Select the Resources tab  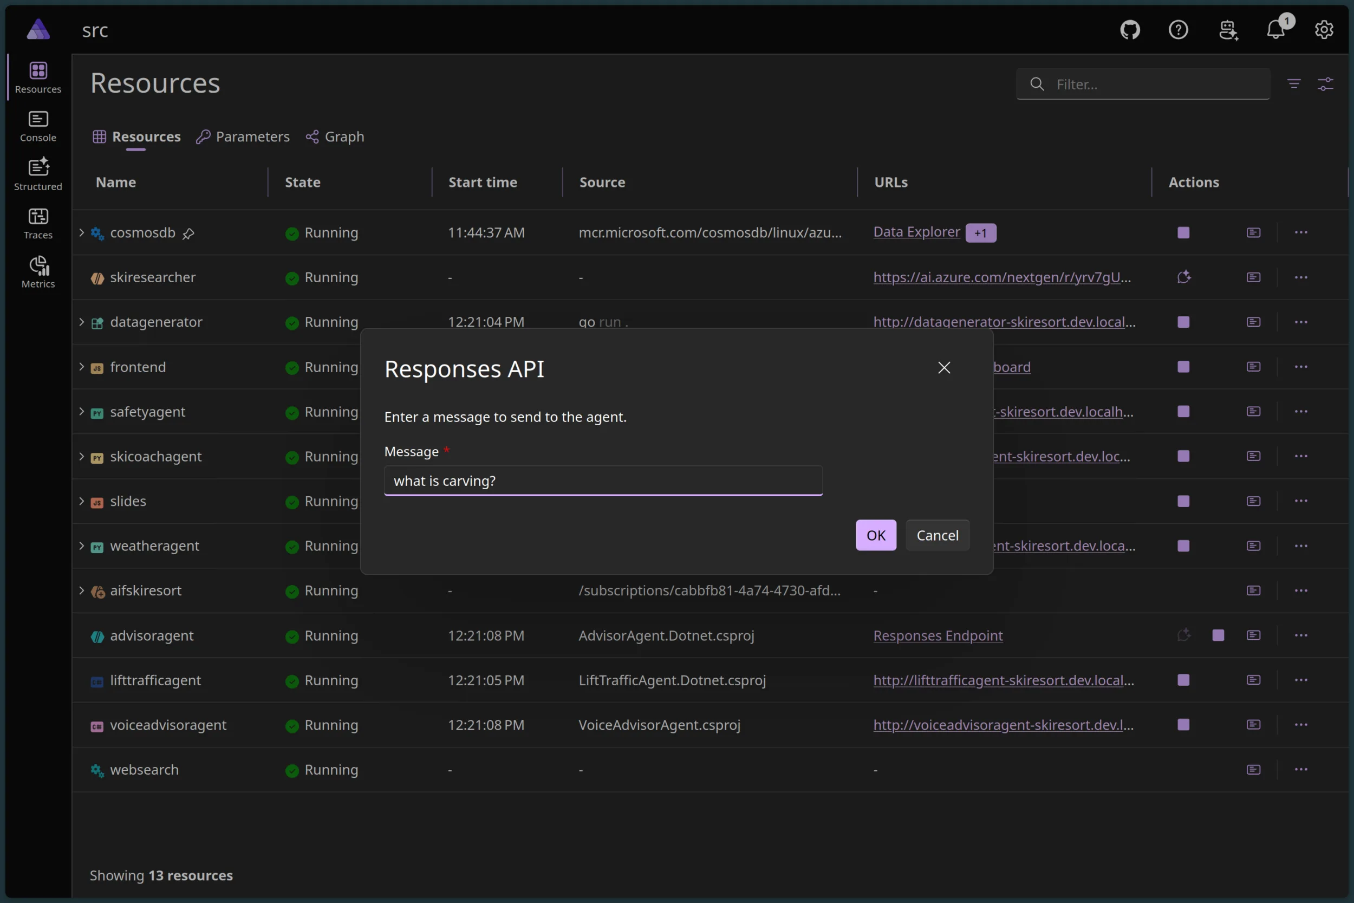(136, 137)
